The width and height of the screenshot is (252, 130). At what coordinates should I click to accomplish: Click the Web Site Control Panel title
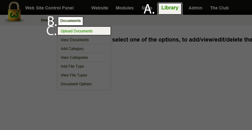point(49,8)
